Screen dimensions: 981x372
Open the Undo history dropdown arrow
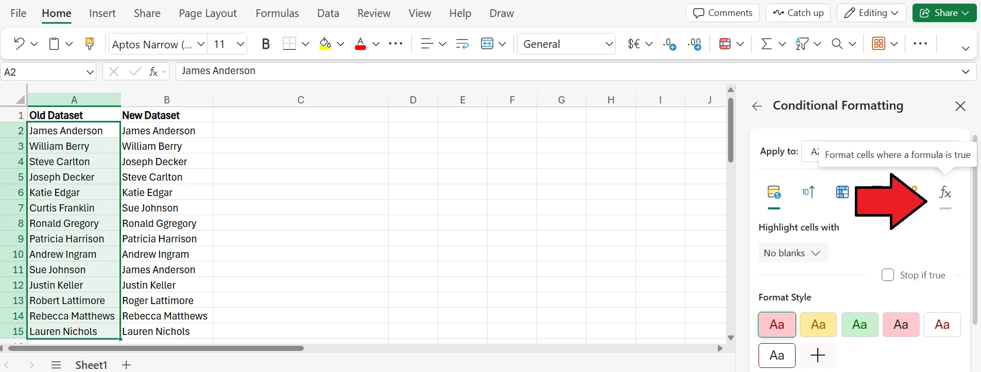coord(35,44)
